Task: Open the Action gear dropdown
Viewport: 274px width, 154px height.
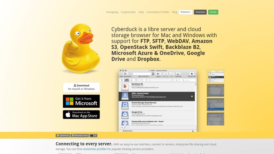Action: click(x=158, y=74)
